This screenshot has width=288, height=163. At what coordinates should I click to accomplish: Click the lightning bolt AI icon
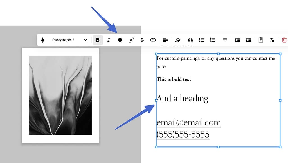[x=43, y=40]
